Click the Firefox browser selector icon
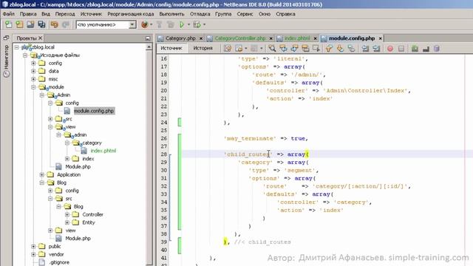Viewport: 473px width, 266px height. tap(145, 24)
